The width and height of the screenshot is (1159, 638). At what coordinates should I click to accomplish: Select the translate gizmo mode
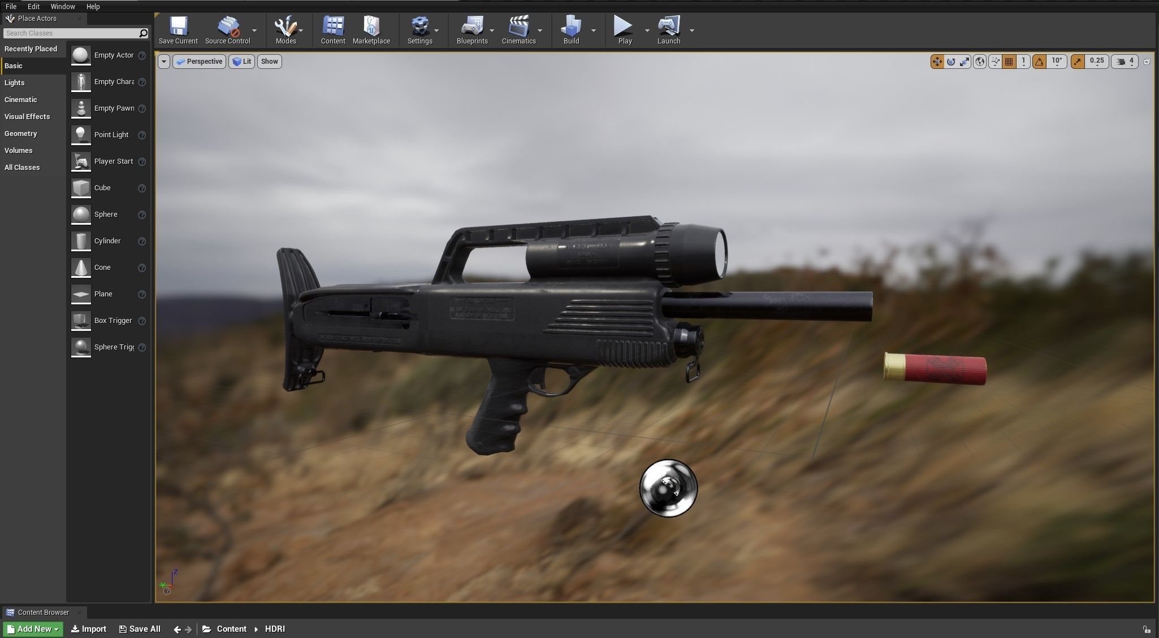(937, 62)
